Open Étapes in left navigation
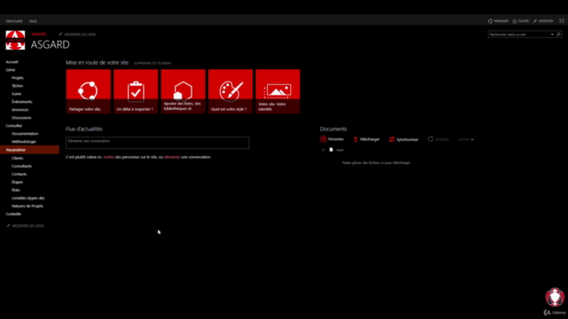The height and width of the screenshot is (319, 568). coord(17,182)
